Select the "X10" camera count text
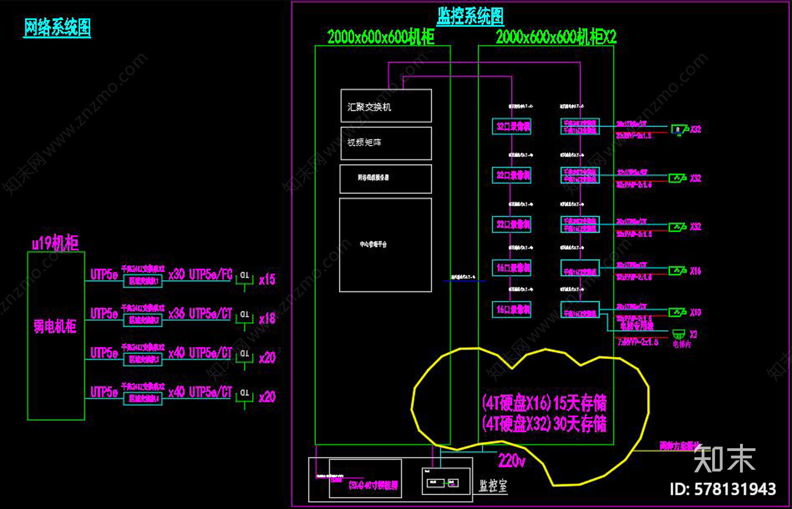792x509 pixels. 696,313
